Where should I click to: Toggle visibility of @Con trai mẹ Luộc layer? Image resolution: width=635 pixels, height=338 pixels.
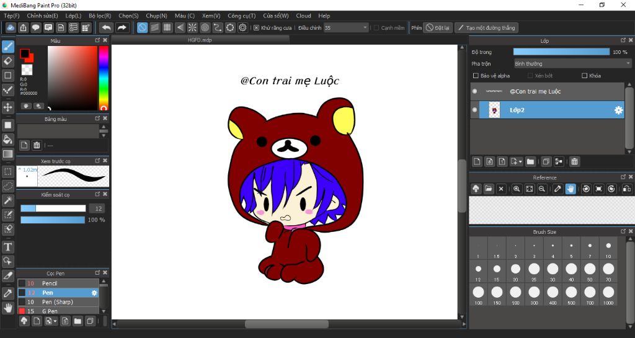474,92
